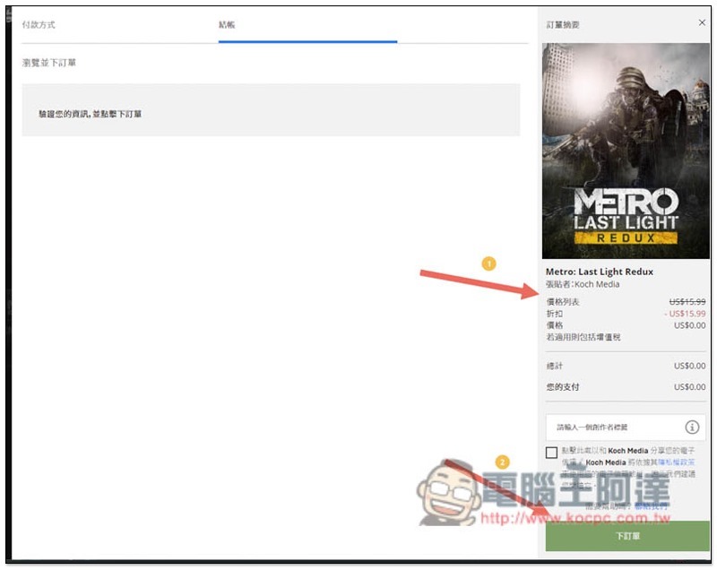This screenshot has height=570, width=717.
Task: Click the yellow step 2 marker
Action: pyautogui.click(x=503, y=462)
